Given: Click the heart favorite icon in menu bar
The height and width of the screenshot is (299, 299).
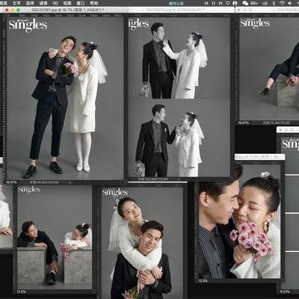Looking at the screenshot, I should [x=228, y=3].
